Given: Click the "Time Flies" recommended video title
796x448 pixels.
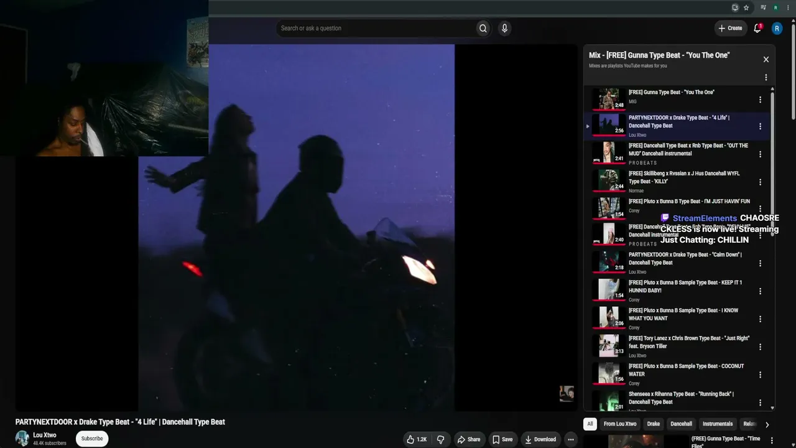Looking at the screenshot, I should click(x=726, y=442).
